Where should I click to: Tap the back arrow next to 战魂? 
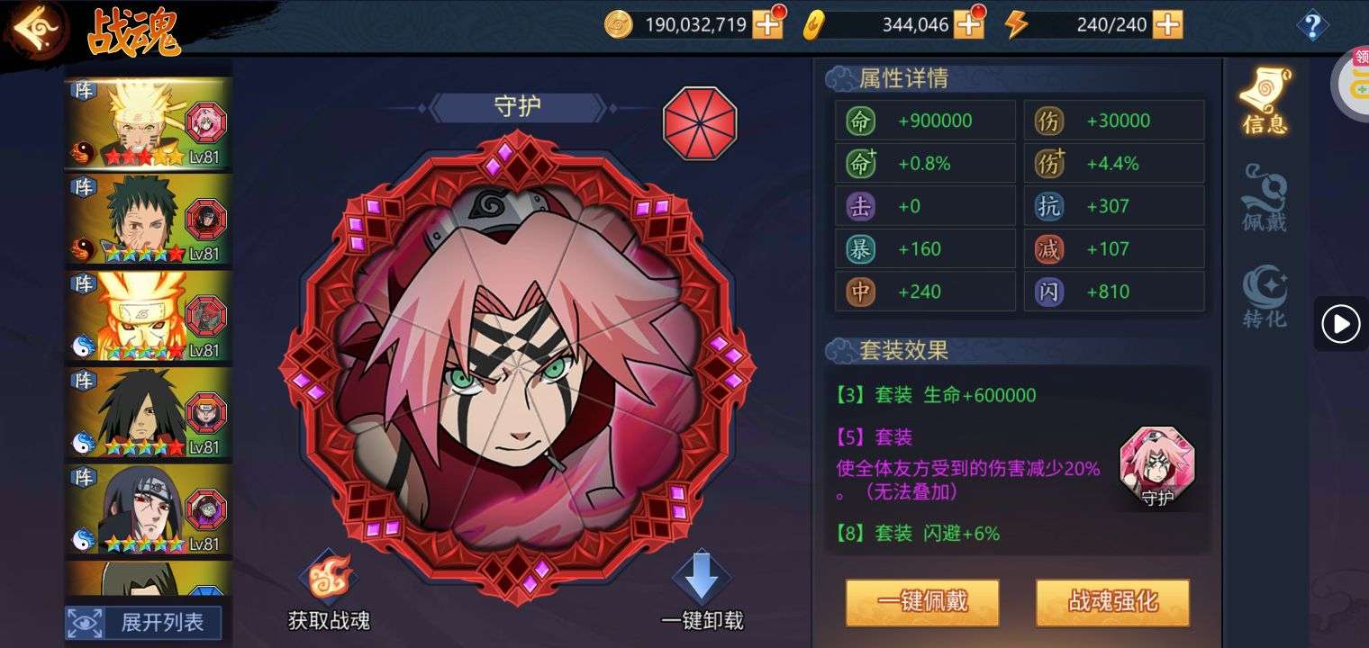pyautogui.click(x=36, y=29)
